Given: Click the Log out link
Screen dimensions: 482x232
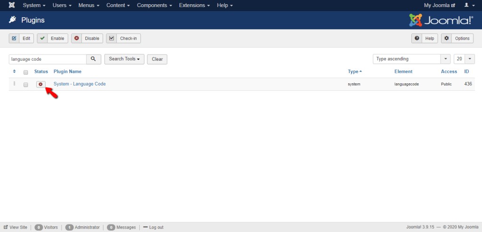Looking at the screenshot, I should 153,227.
